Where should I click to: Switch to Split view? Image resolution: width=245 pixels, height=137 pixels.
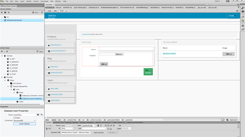tap(55, 11)
